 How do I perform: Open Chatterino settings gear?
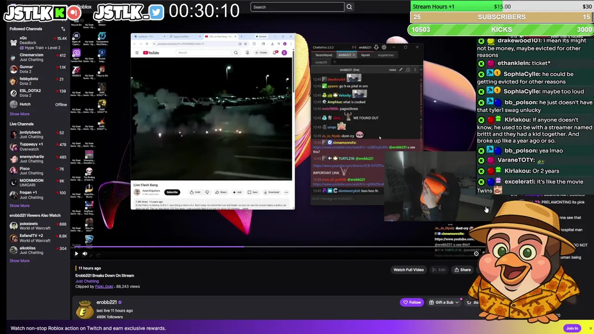tap(384, 47)
